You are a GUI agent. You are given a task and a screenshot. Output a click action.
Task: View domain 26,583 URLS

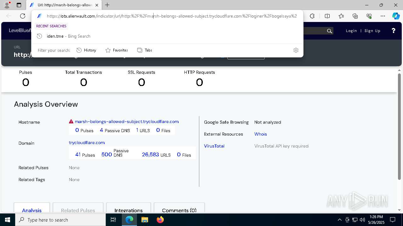156,154
